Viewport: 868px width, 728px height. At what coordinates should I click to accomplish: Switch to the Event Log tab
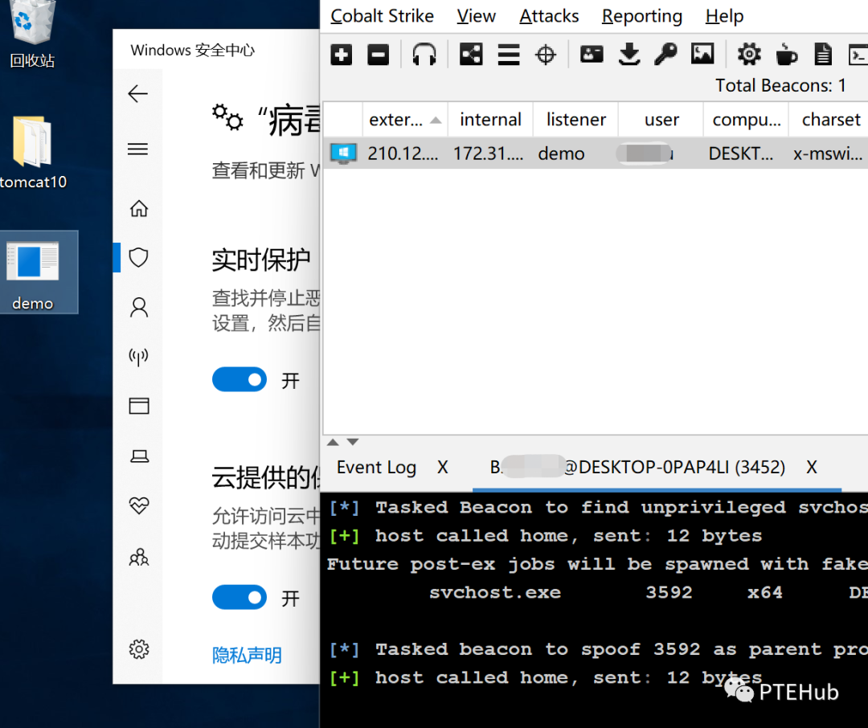376,468
